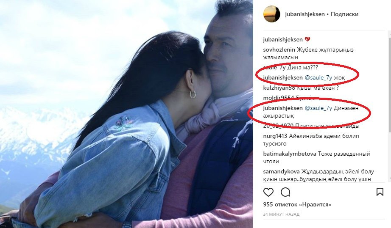Open jubanishjeksen username in caption

coord(283,39)
